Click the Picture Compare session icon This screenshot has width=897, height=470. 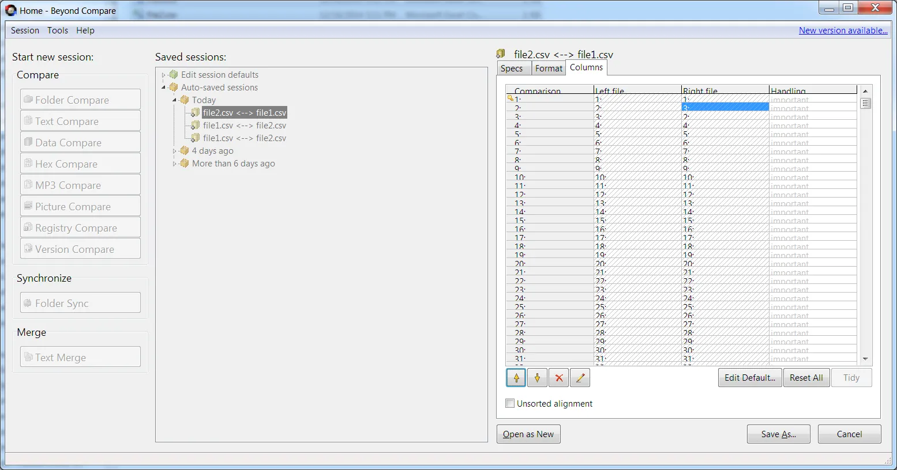pyautogui.click(x=28, y=206)
